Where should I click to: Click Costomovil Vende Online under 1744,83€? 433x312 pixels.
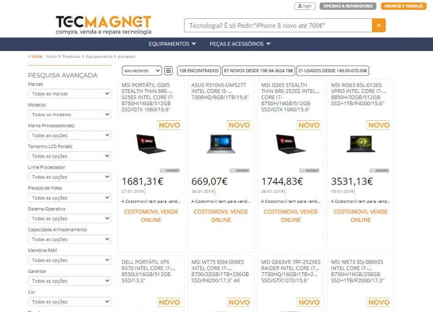291,216
